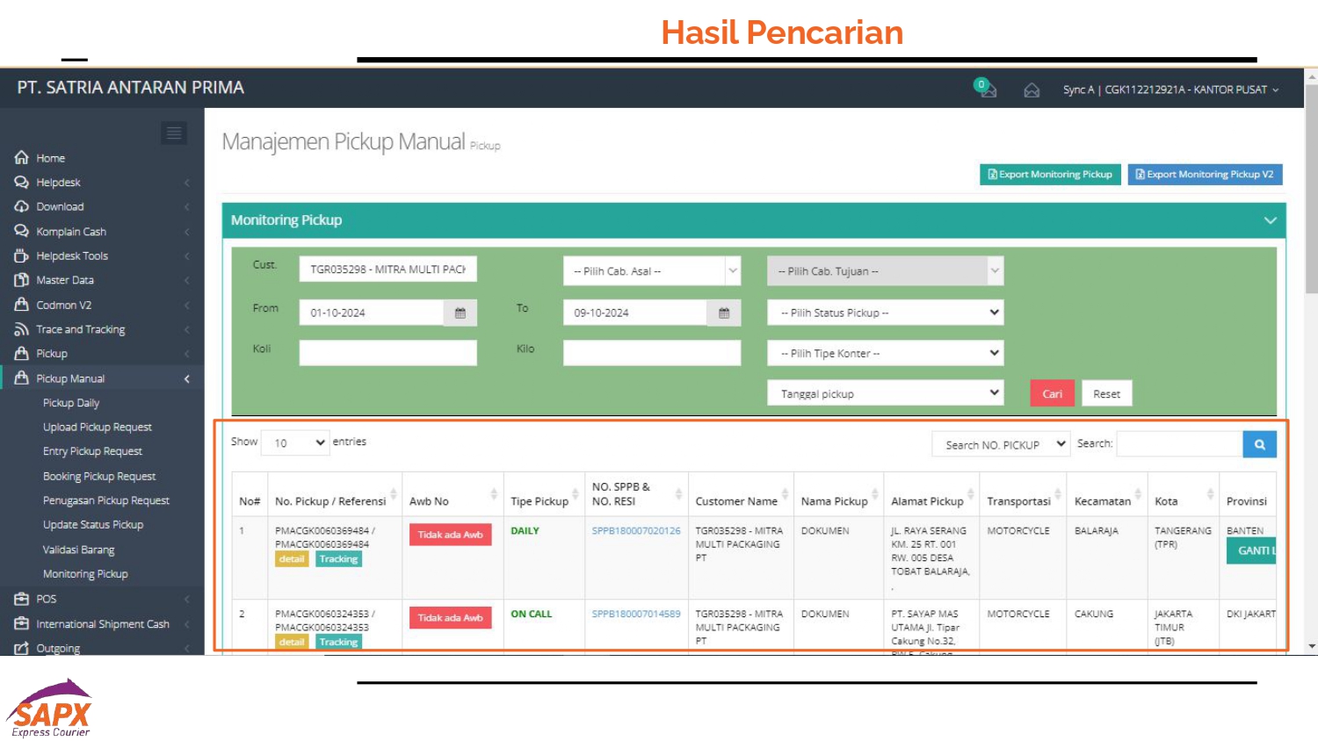
Task: Open Monitoring Pickup submenu item
Action: tap(85, 574)
